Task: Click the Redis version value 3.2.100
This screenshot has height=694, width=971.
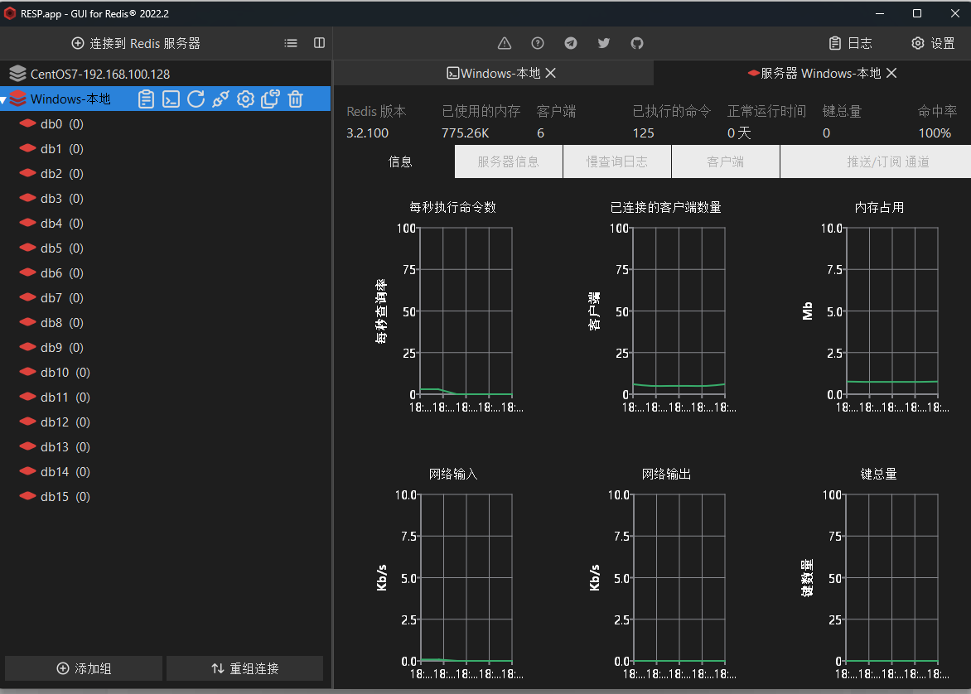Action: pos(367,133)
